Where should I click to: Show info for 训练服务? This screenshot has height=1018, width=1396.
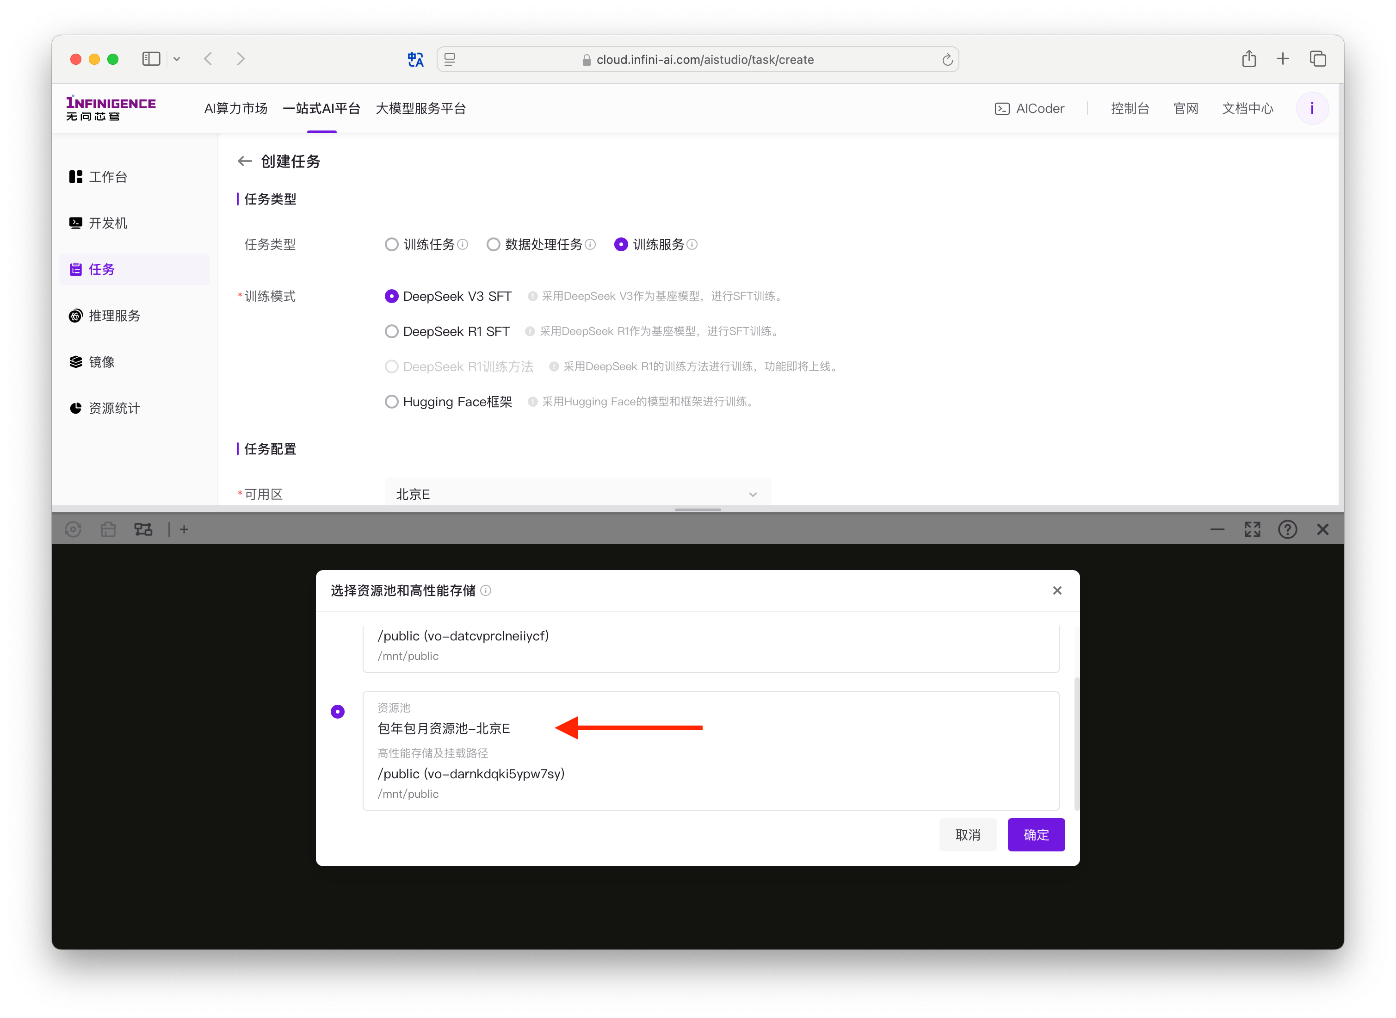(x=692, y=245)
